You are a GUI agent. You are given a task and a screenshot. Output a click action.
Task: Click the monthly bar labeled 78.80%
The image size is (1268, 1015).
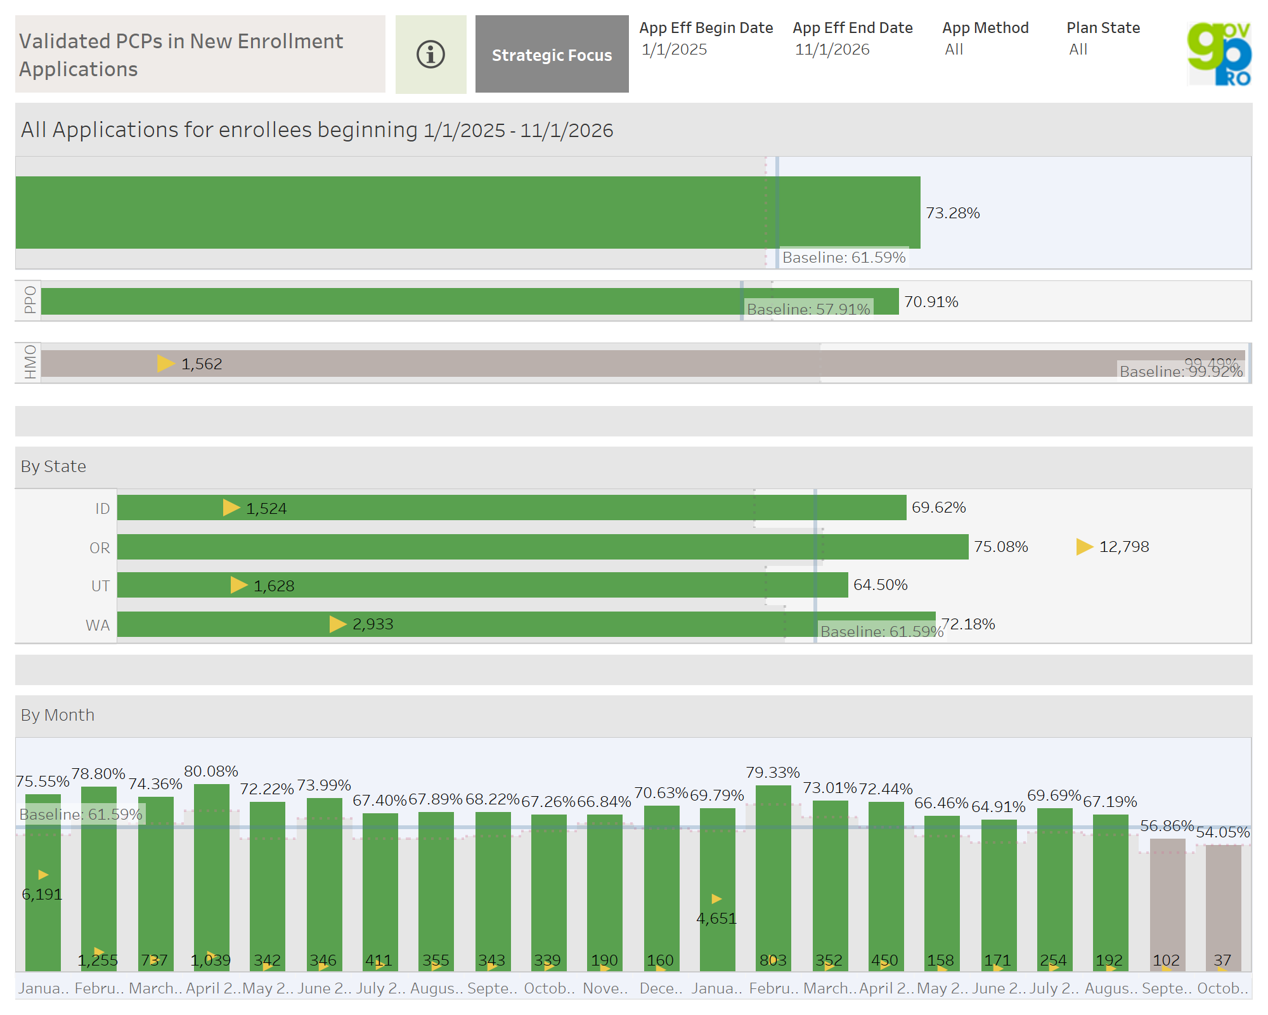click(x=99, y=879)
